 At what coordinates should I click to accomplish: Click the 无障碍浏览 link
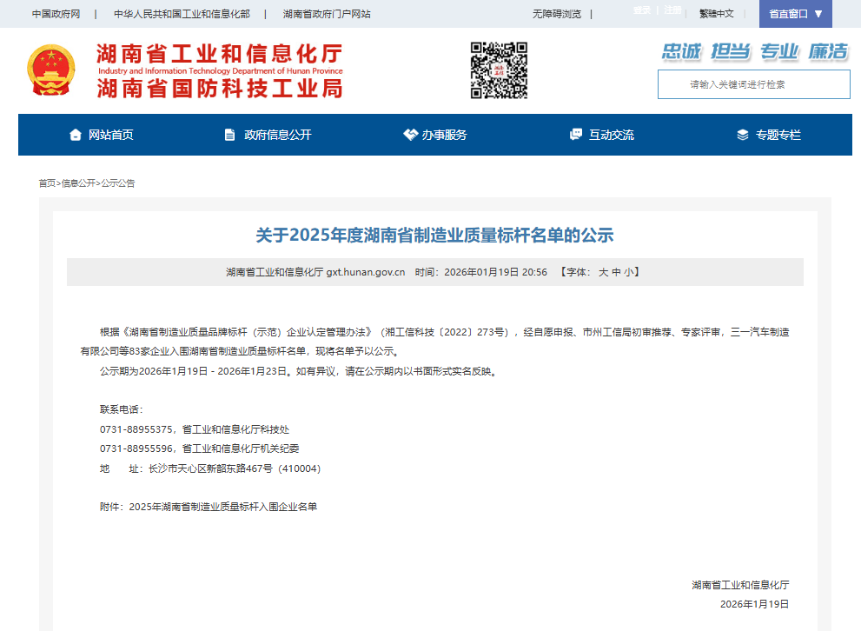[557, 14]
